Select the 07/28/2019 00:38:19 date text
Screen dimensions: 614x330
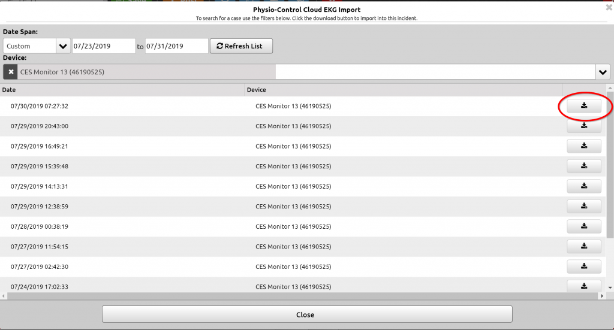(40, 226)
